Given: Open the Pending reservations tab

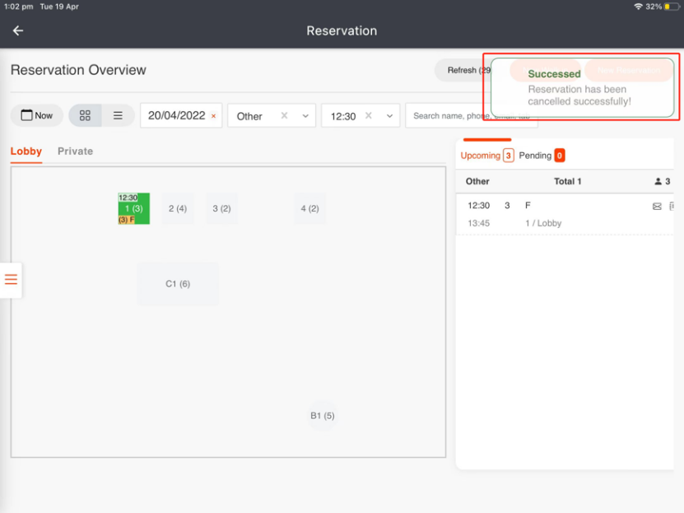Looking at the screenshot, I should tap(542, 156).
